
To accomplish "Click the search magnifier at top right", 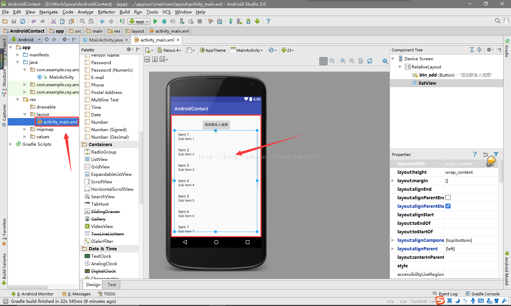I will point(498,21).
